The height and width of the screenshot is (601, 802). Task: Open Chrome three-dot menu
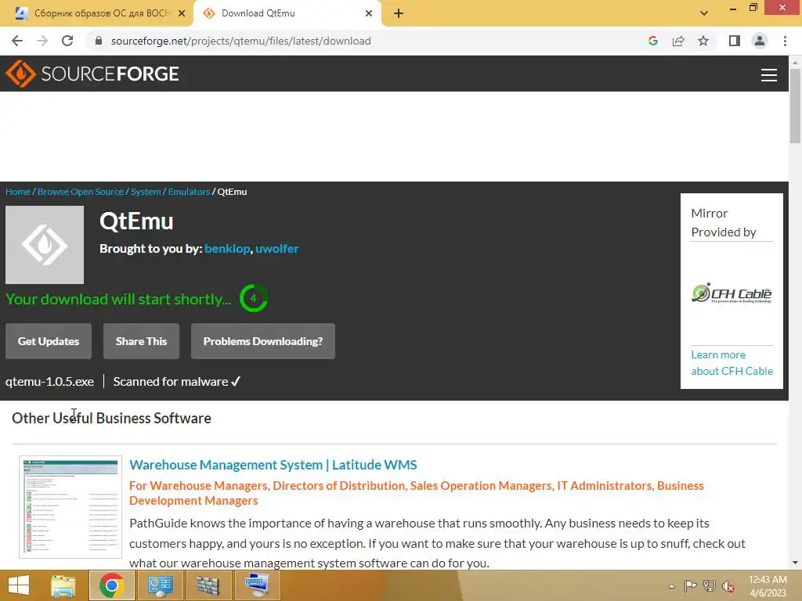click(785, 41)
